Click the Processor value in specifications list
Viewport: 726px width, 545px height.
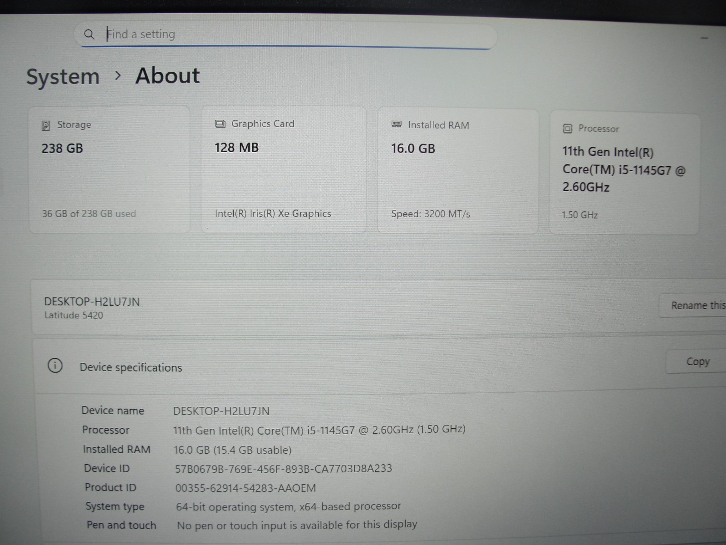(x=319, y=430)
